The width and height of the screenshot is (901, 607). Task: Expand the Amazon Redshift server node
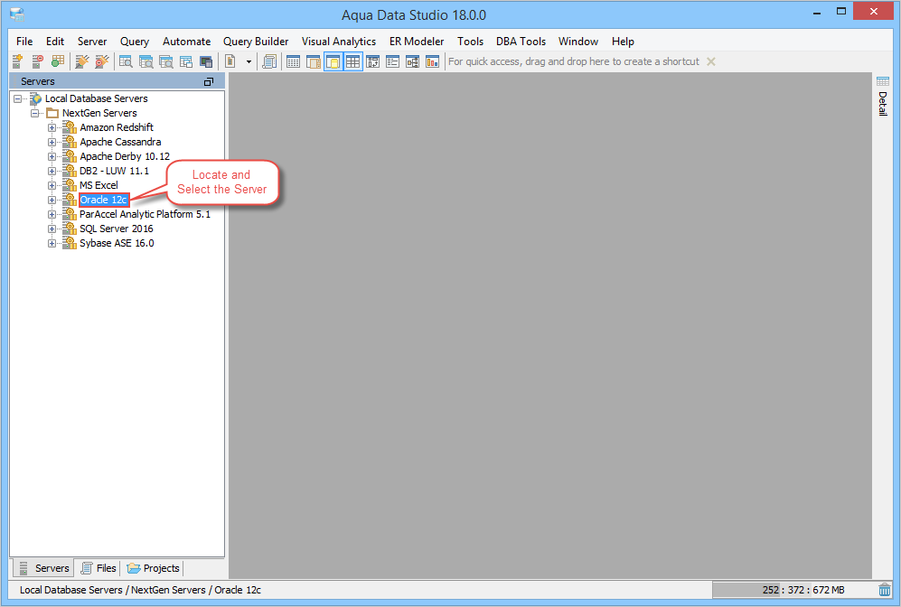coord(52,127)
